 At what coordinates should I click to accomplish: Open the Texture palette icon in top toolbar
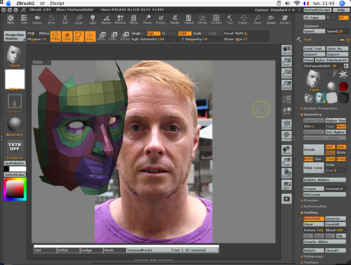click(216, 19)
